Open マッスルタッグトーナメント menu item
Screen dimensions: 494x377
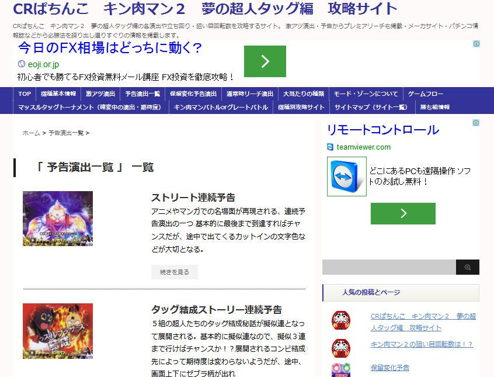tap(90, 108)
